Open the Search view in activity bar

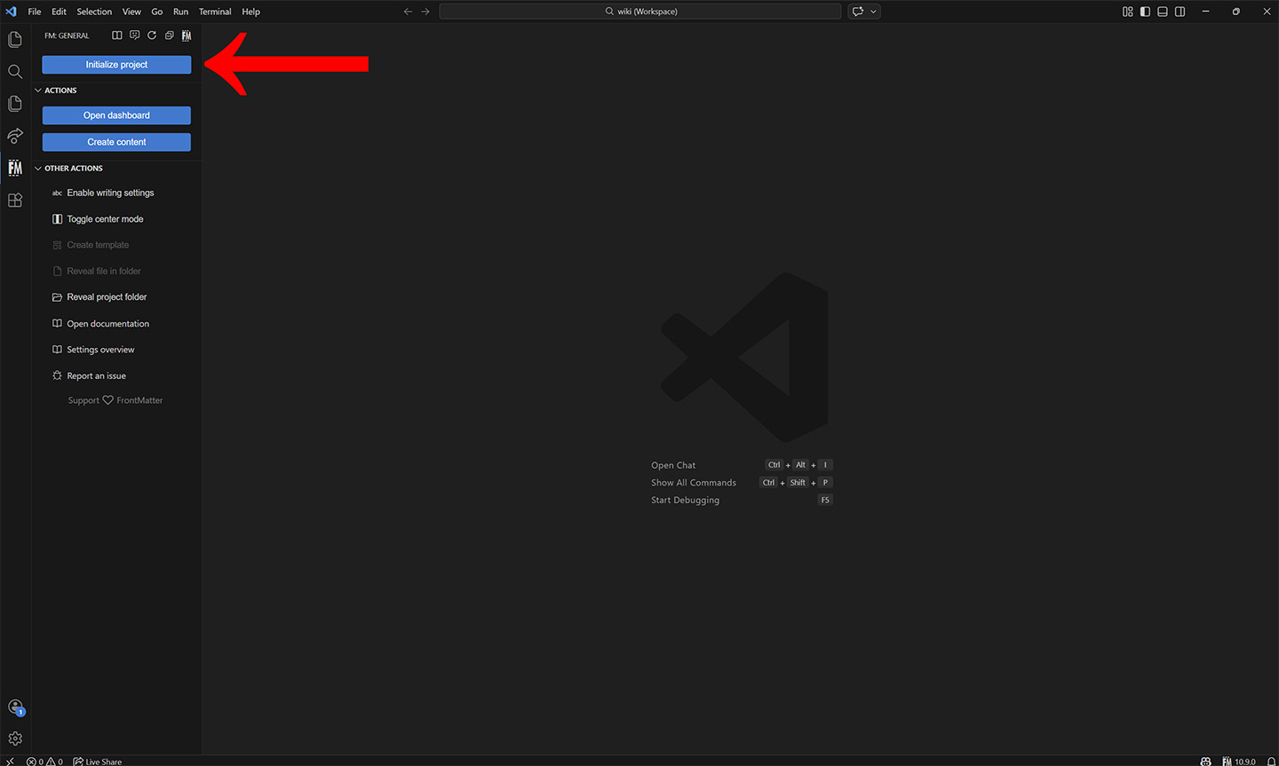[15, 72]
